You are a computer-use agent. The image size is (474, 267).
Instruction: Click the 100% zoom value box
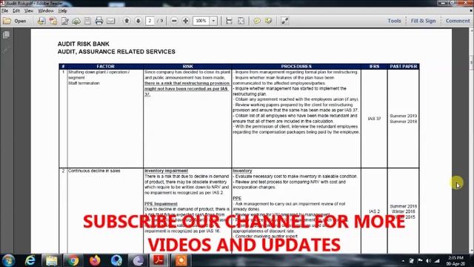(201, 21)
